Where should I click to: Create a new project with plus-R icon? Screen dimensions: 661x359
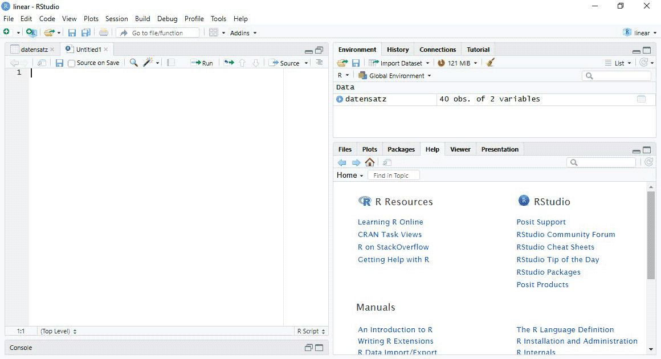point(31,32)
